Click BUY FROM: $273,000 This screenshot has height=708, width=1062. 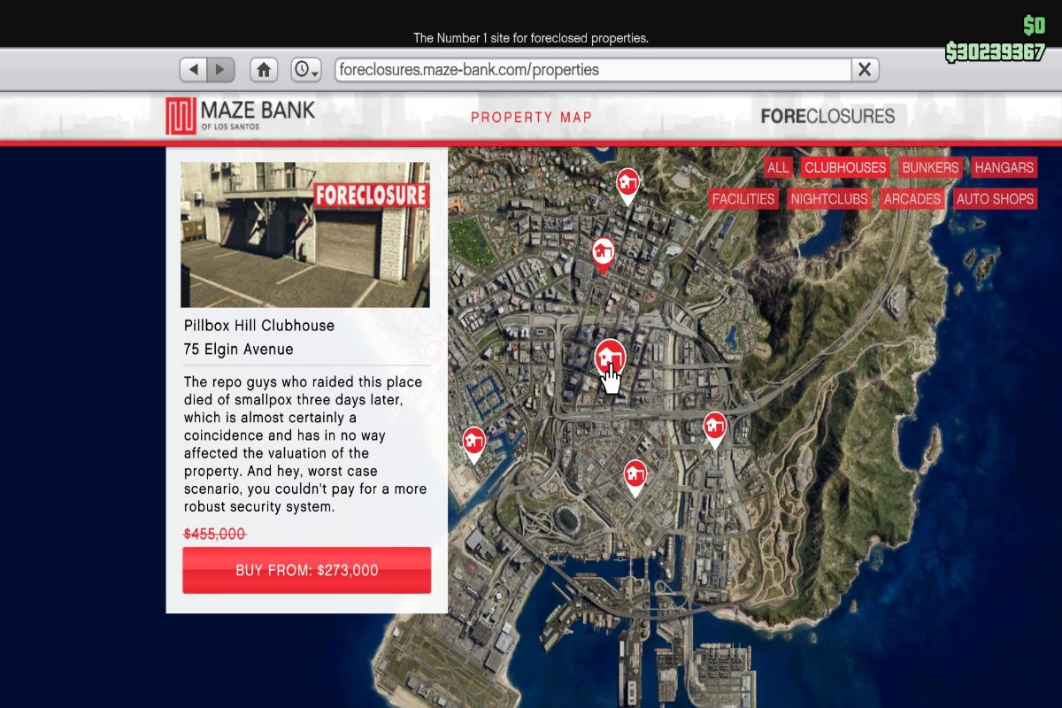(x=306, y=570)
